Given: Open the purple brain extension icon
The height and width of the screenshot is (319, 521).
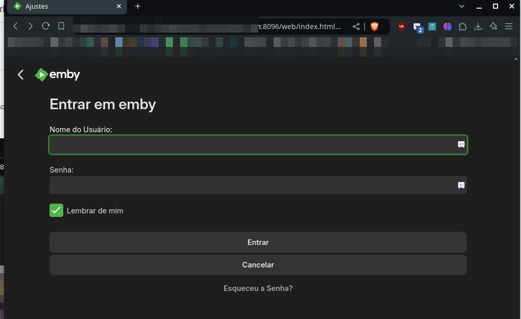Looking at the screenshot, I should 447,27.
